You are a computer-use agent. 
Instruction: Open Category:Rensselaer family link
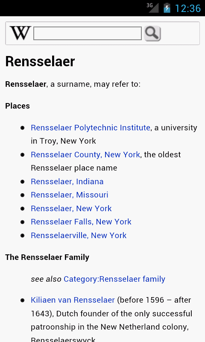click(x=114, y=279)
